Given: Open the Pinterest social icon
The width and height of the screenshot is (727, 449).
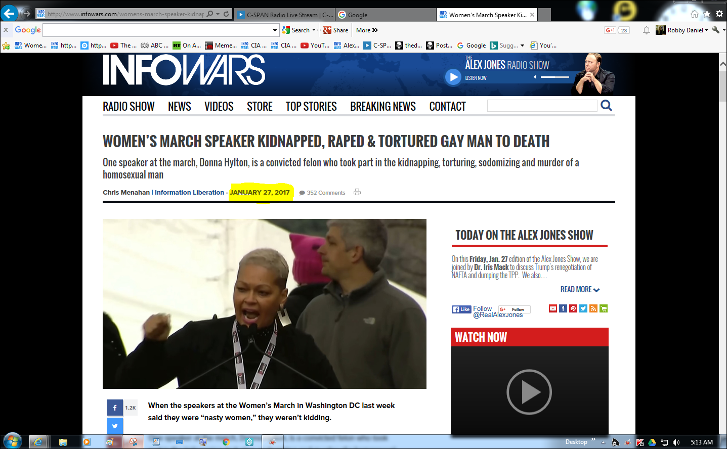Looking at the screenshot, I should coord(573,308).
